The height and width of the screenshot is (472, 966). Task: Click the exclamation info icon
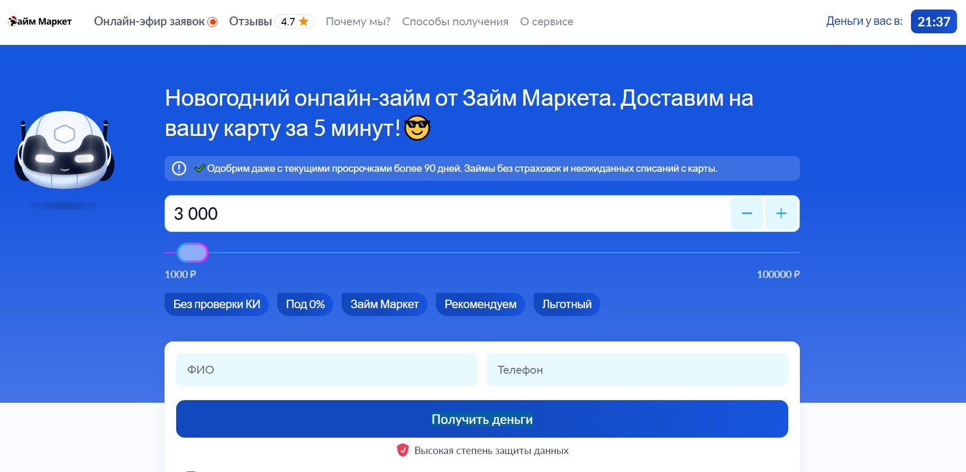[179, 169]
